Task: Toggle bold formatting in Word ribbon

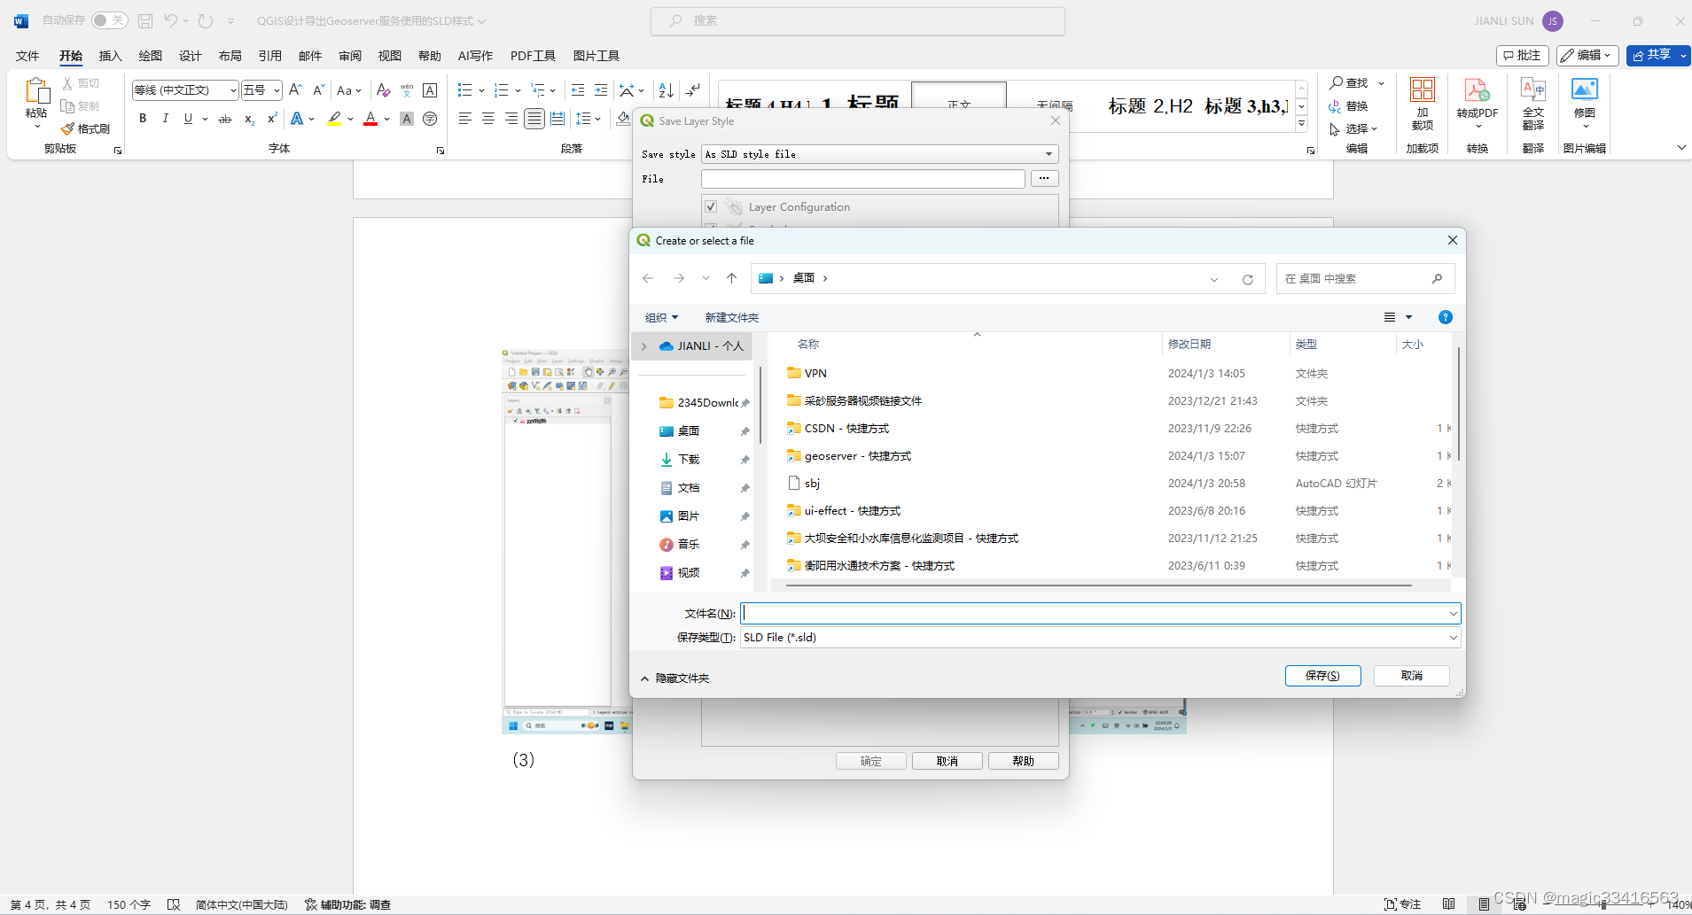Action: tap(143, 119)
